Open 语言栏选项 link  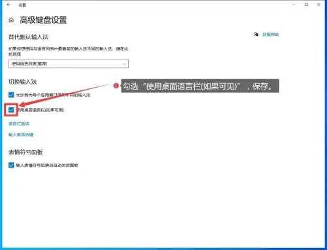point(19,124)
